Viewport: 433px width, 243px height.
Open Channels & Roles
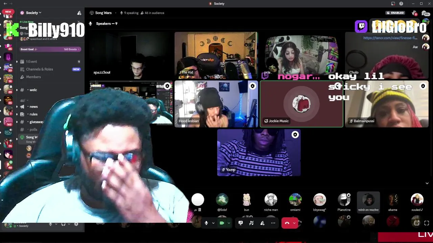point(50,69)
